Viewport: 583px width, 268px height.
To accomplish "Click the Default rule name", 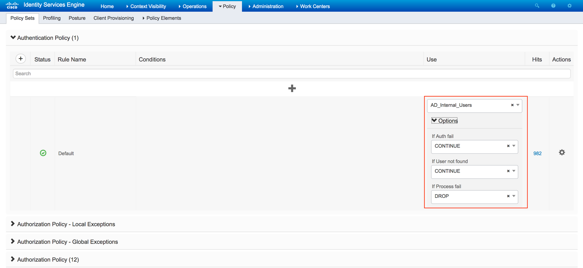I will [66, 153].
